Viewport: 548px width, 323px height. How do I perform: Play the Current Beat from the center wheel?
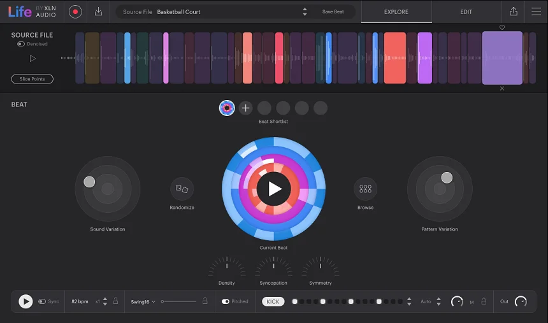coord(274,189)
